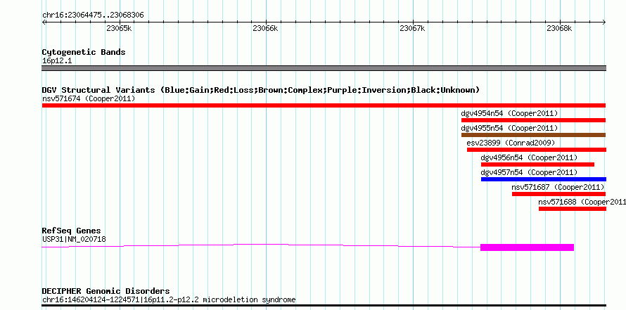Open the dgv4957n54 (Cooper2011) label

coord(529,172)
